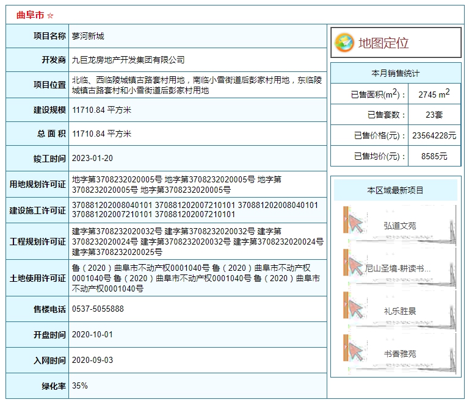Viewport: 472px width, 405px height.
Task: Click the greening rate 35%
Action: click(x=80, y=385)
